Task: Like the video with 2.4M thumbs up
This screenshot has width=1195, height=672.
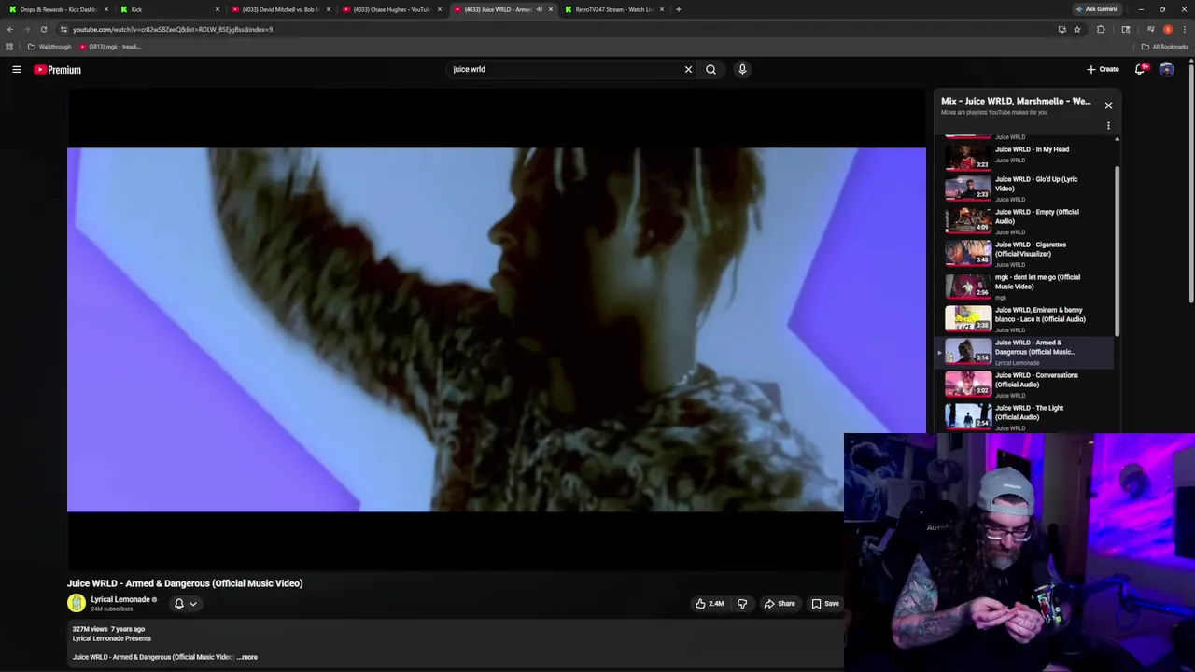Action: coord(710,604)
